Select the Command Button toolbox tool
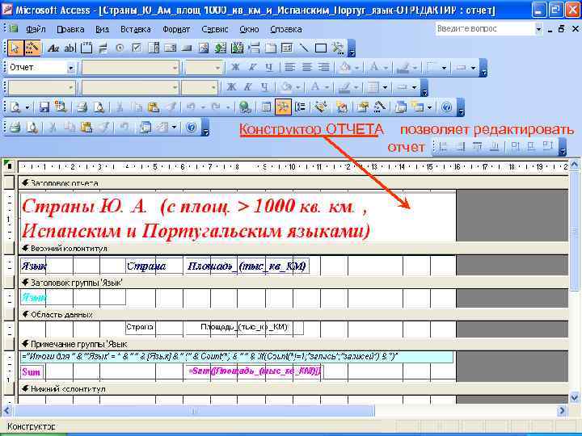The image size is (582, 436). [x=187, y=48]
